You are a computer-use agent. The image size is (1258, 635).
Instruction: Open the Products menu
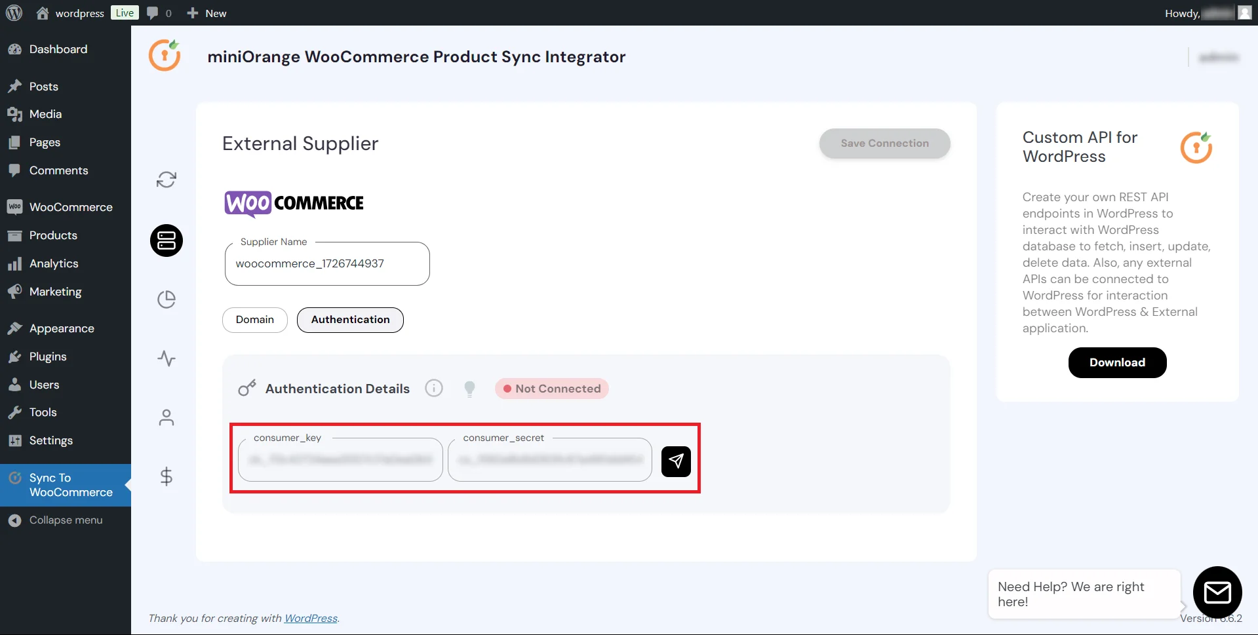coord(66,235)
